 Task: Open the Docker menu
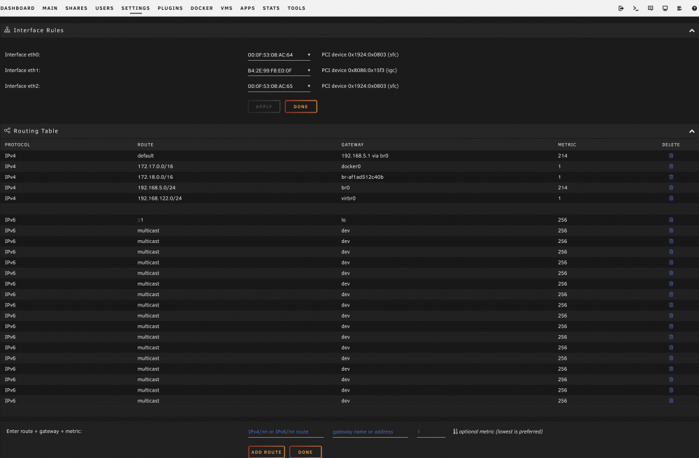[201, 8]
